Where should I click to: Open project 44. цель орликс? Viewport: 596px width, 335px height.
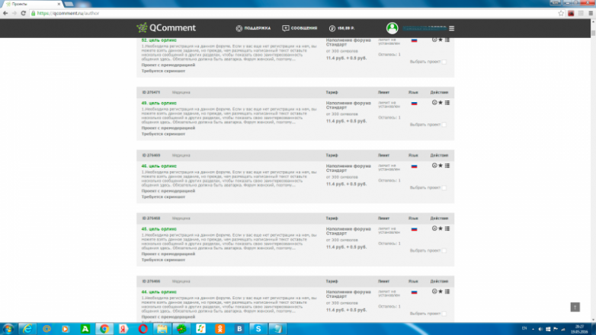click(159, 292)
